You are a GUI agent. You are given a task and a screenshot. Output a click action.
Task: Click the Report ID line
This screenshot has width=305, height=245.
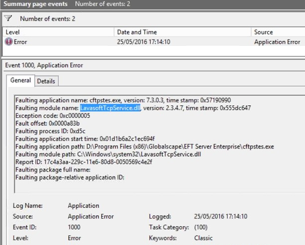84,162
